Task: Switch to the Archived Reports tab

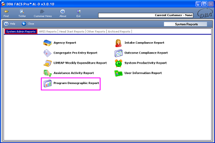Action: pos(120,32)
